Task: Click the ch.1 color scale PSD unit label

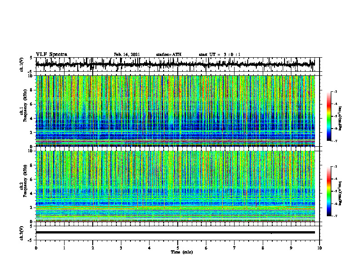Action: [340, 119]
